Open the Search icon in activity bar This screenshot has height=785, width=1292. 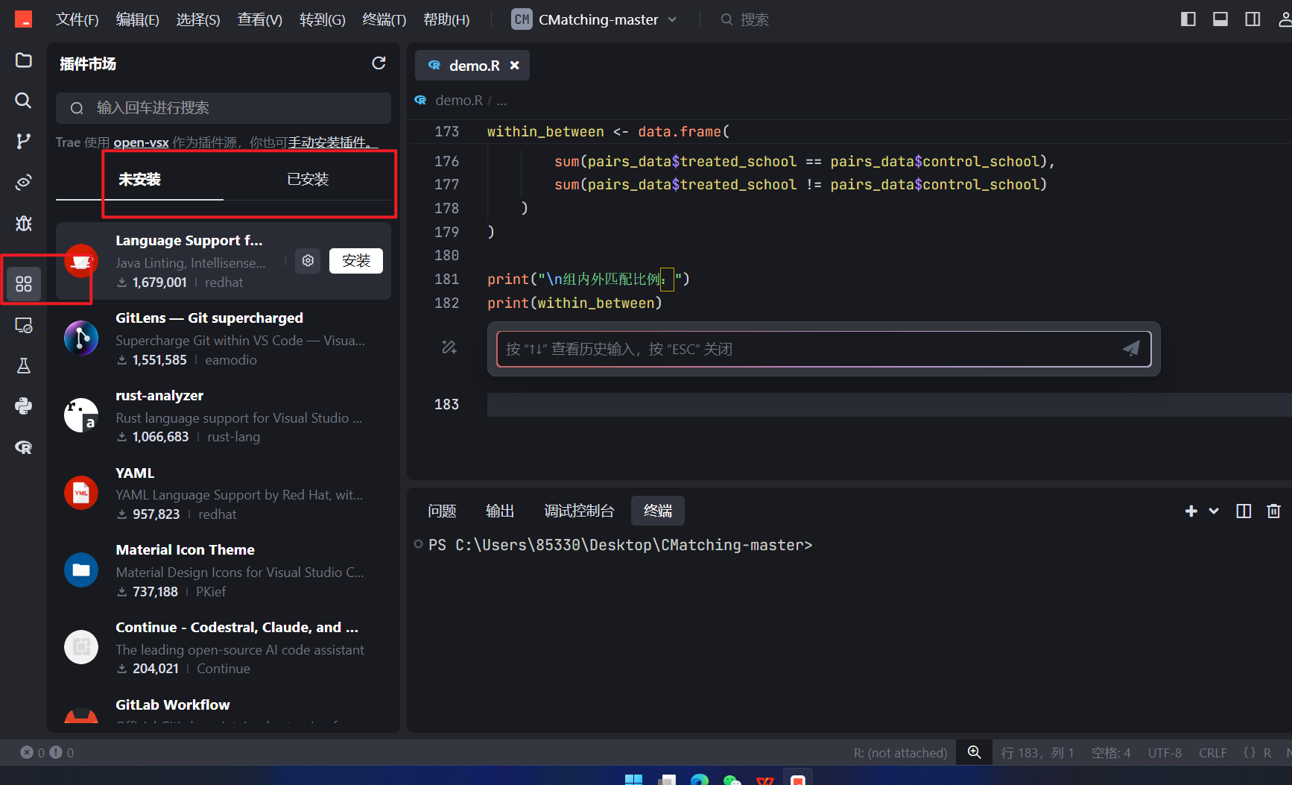[24, 101]
